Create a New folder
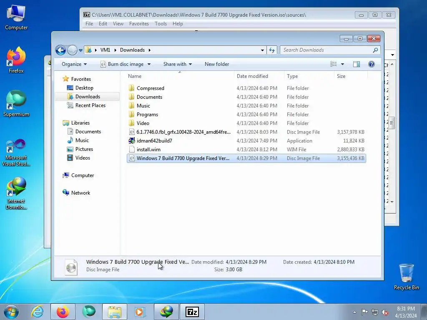 click(x=217, y=64)
